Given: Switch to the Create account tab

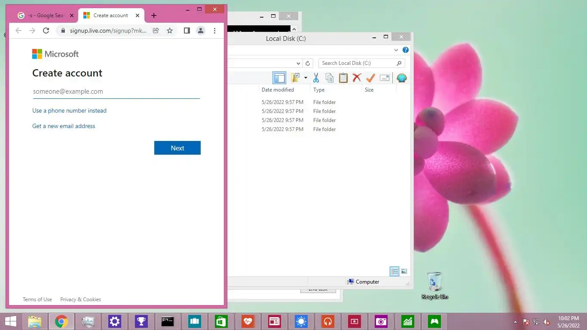Looking at the screenshot, I should tap(111, 15).
